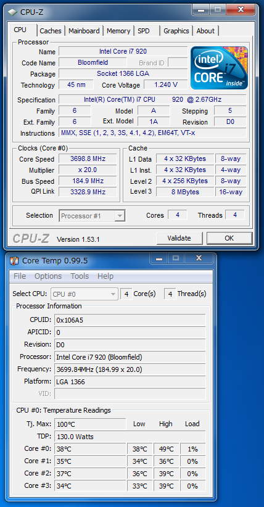Click the Platform value LGA 1366
This screenshot has width=264, height=507.
(130, 382)
